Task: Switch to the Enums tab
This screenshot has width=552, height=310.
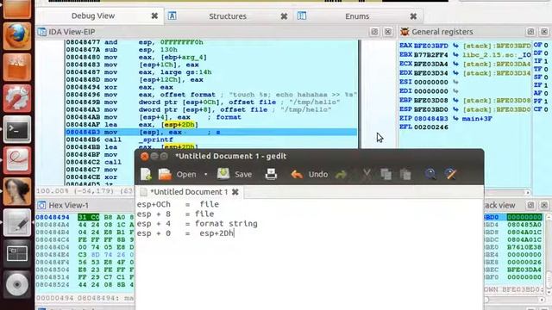Action: (x=357, y=16)
